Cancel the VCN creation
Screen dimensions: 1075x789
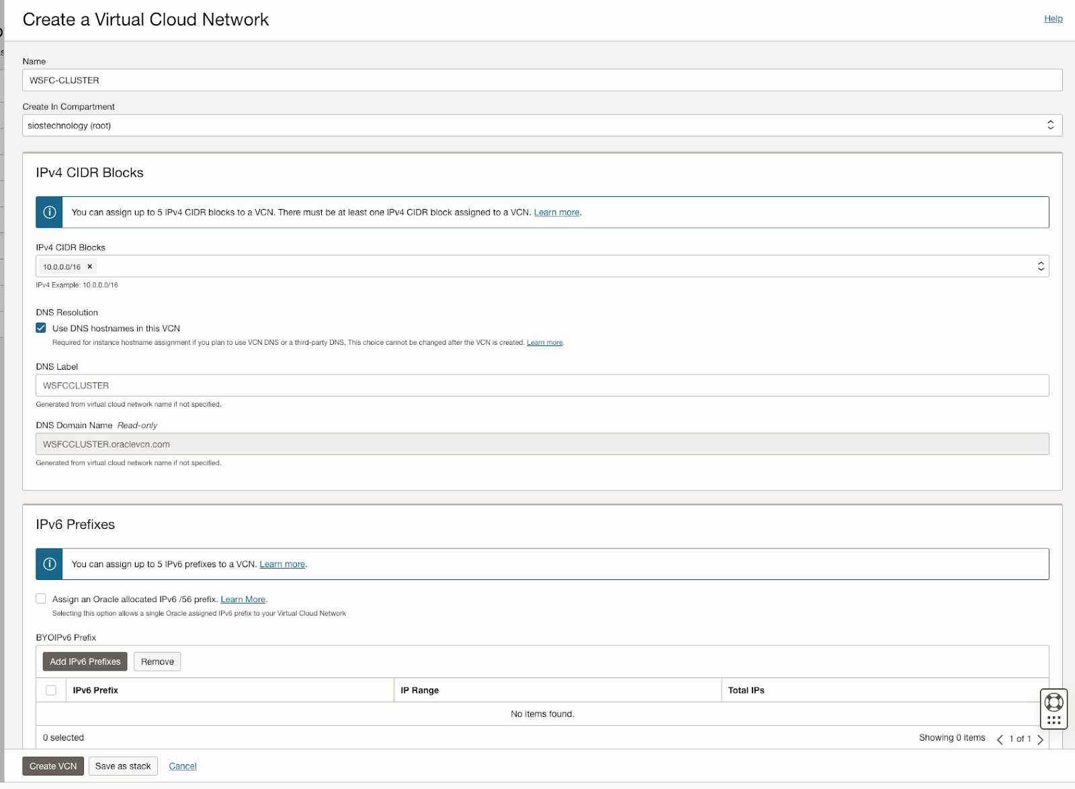pos(183,766)
